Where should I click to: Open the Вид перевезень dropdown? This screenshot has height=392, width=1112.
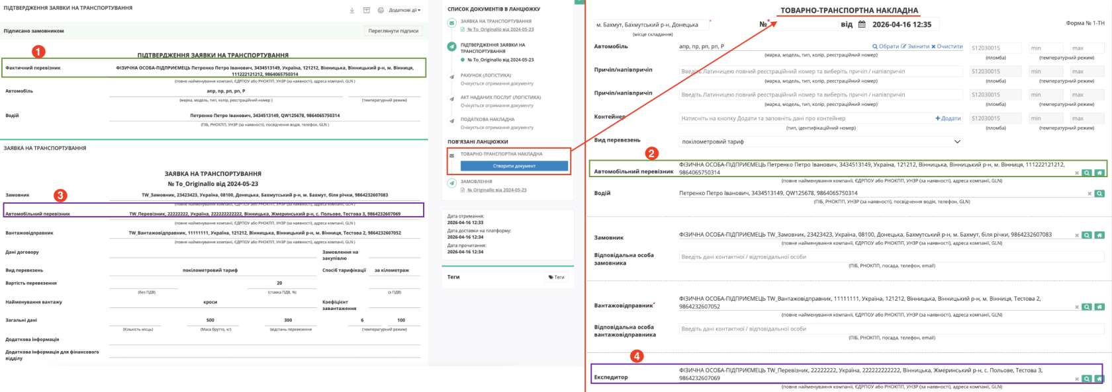821,141
